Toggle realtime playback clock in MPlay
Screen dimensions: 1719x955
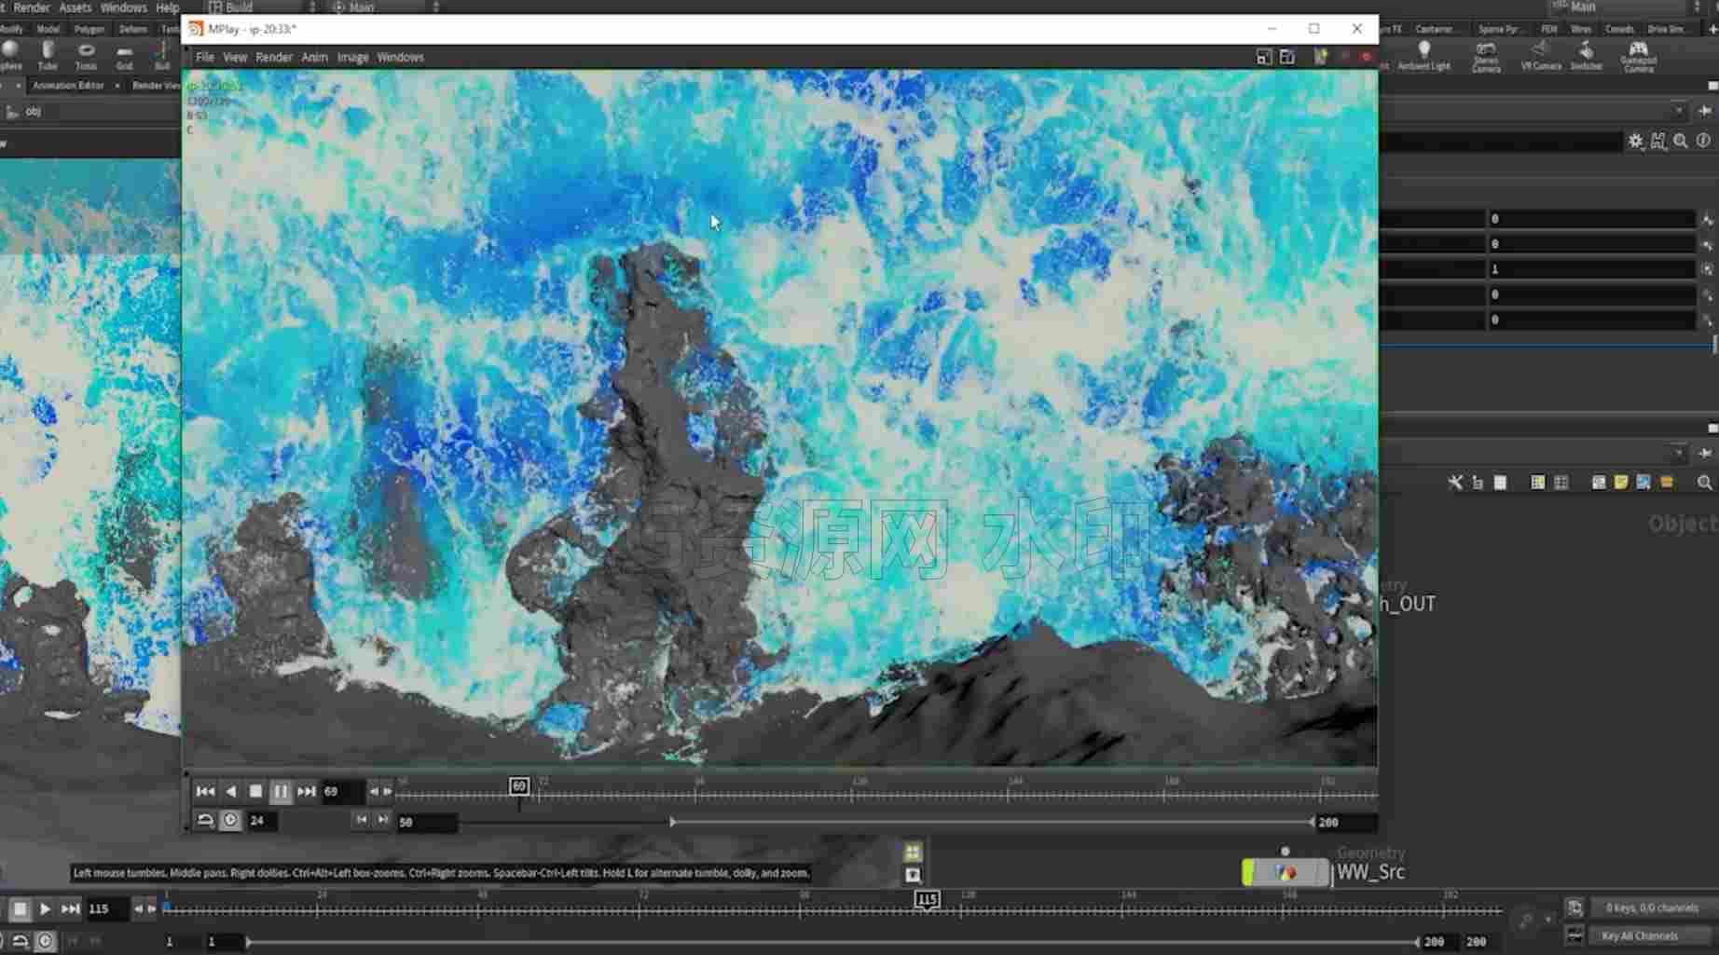tap(230, 820)
